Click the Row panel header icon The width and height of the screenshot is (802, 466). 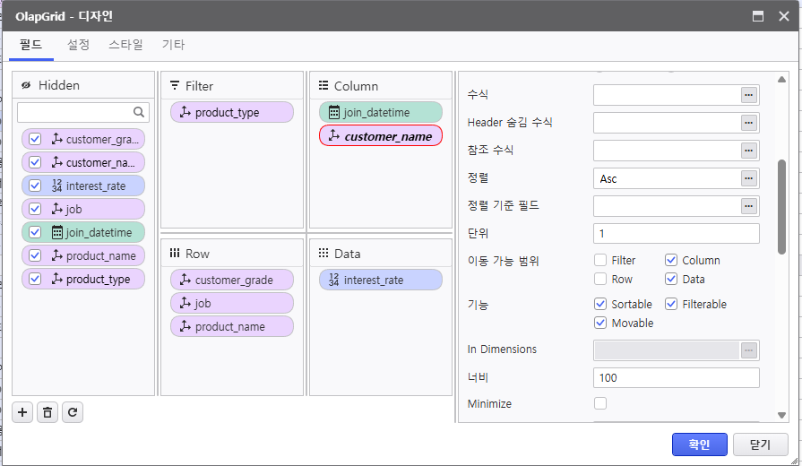pyautogui.click(x=175, y=254)
